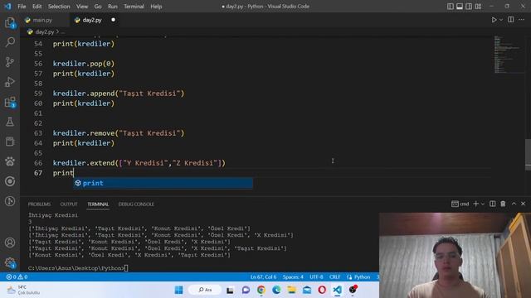Open the Source Control view
This screenshot has width=531, height=298.
[10, 62]
